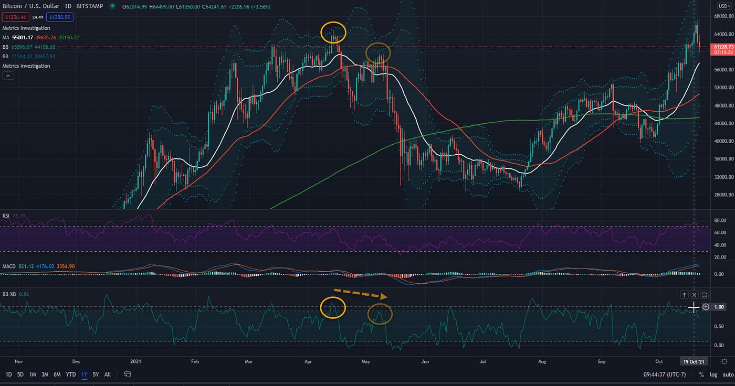Close the BB %B indicator pane
Screen dimensions: 735x386
[x=694, y=295]
